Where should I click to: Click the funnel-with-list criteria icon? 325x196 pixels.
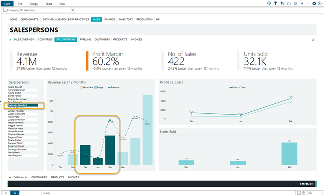point(282,4)
